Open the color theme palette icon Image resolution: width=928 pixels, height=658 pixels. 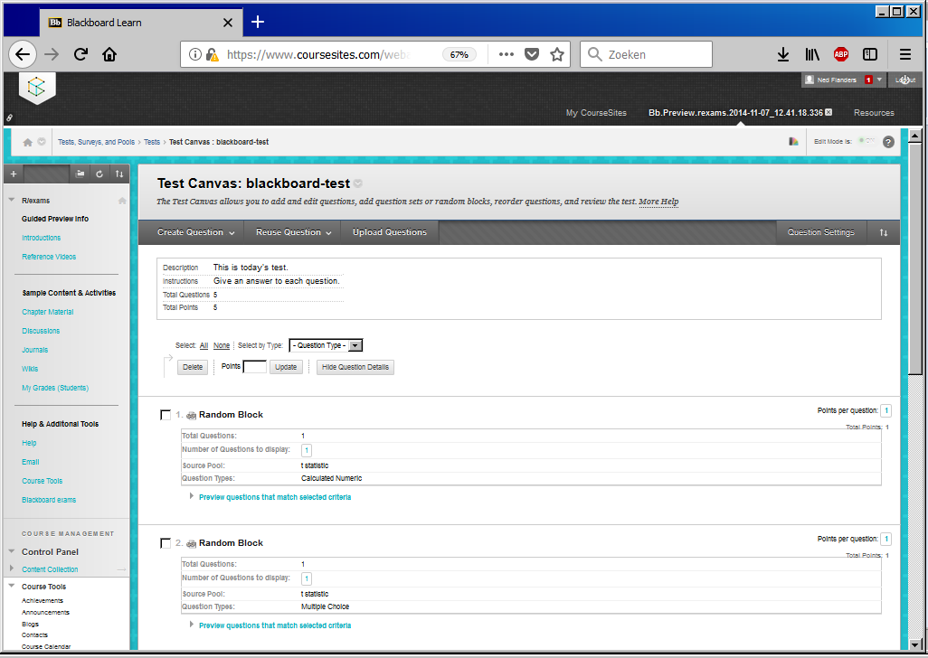793,141
